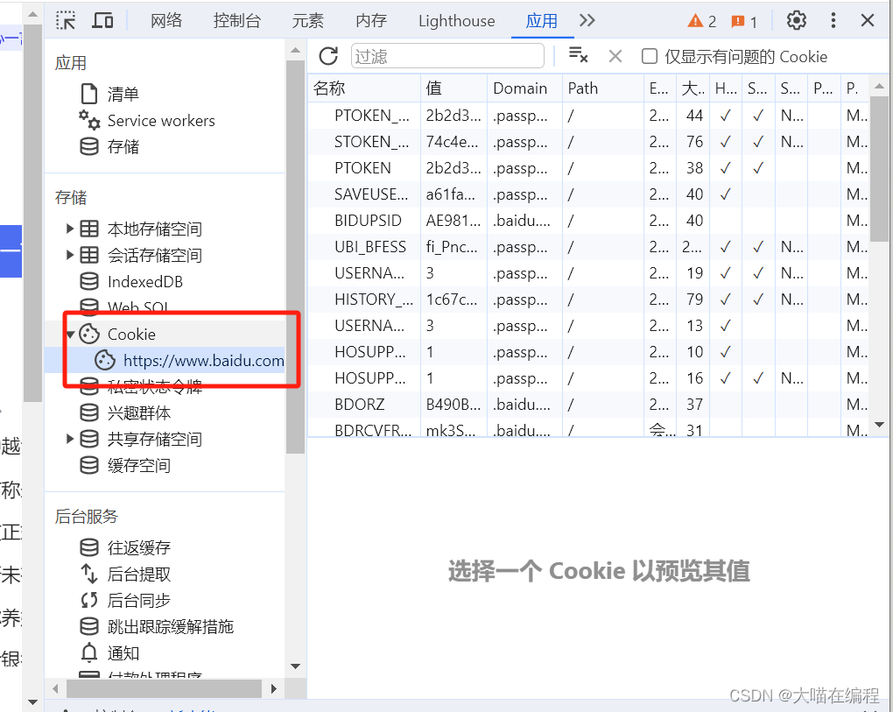Click the filter-with-X icon beside the search box
Image resolution: width=893 pixels, height=712 pixels.
pyautogui.click(x=579, y=56)
